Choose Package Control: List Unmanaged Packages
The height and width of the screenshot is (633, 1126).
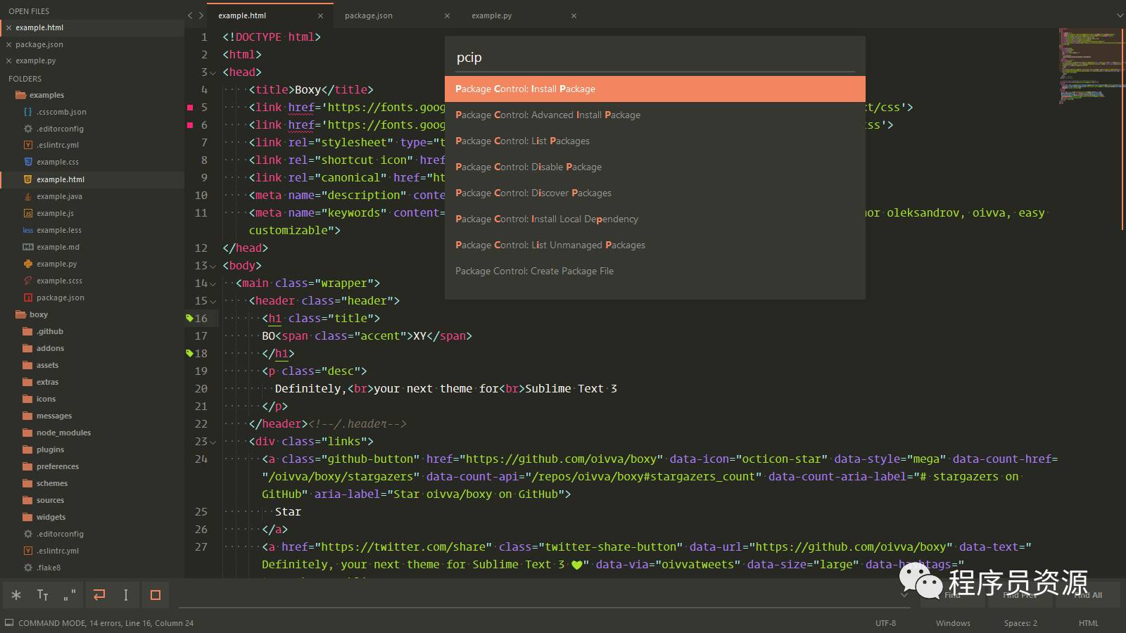point(654,245)
